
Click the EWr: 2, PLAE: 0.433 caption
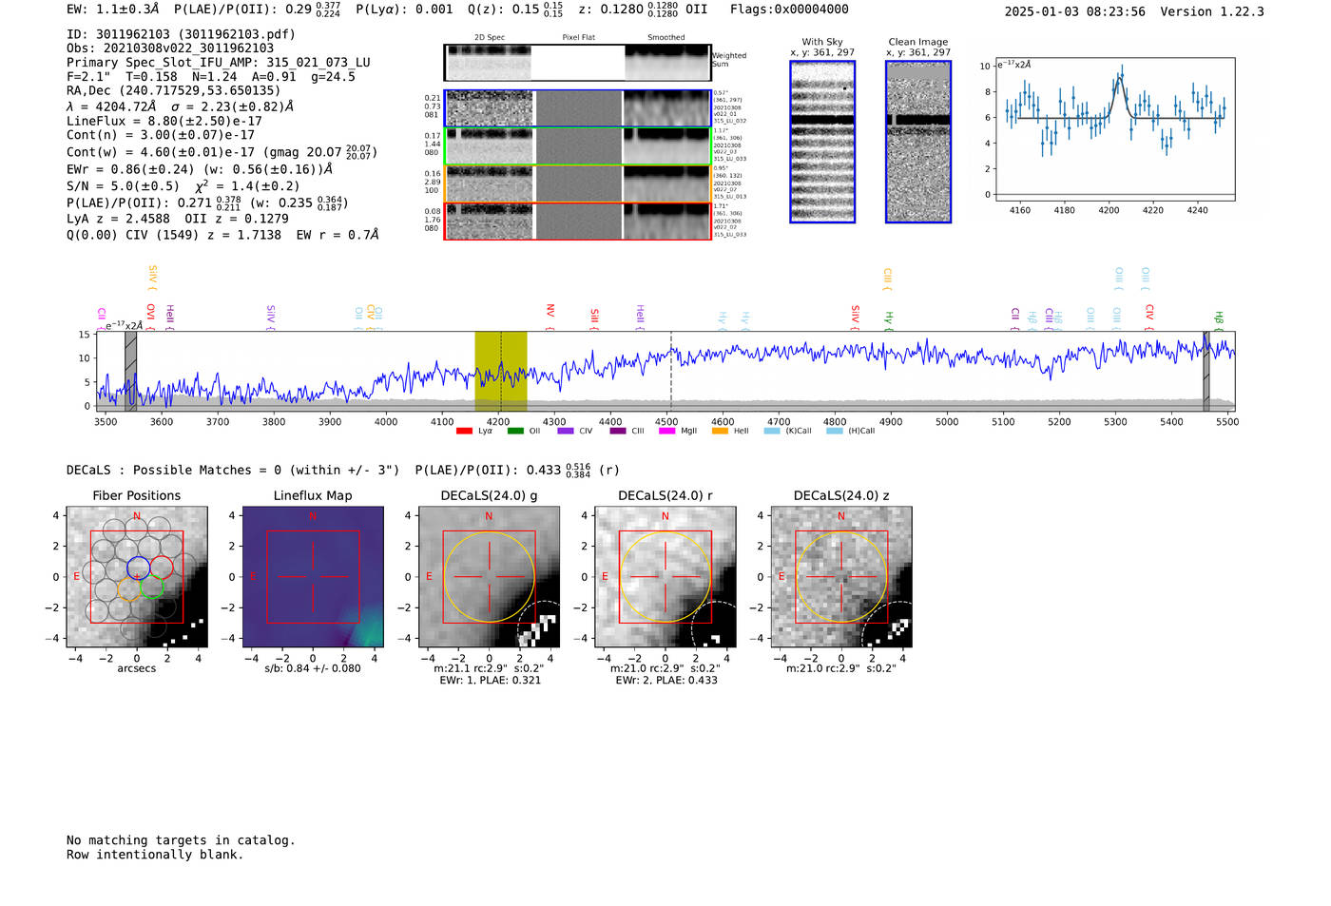(x=666, y=681)
